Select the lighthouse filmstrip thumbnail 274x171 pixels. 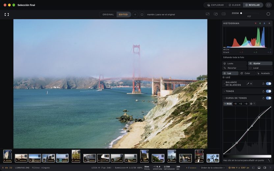pyautogui.click(x=172, y=156)
